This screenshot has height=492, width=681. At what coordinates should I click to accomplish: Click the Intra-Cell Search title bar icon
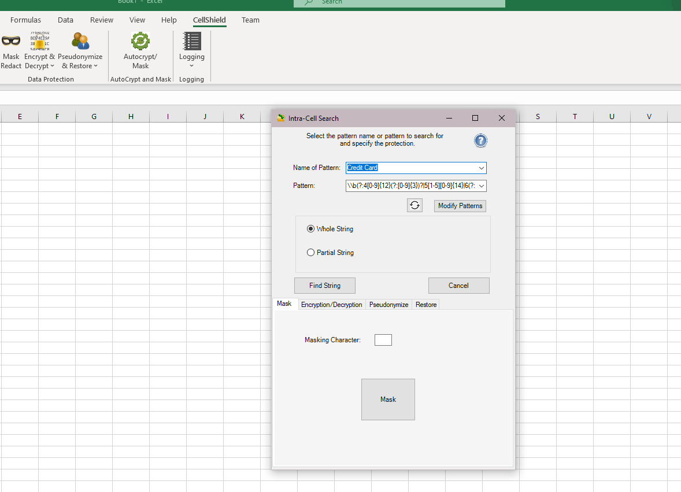[x=281, y=118]
